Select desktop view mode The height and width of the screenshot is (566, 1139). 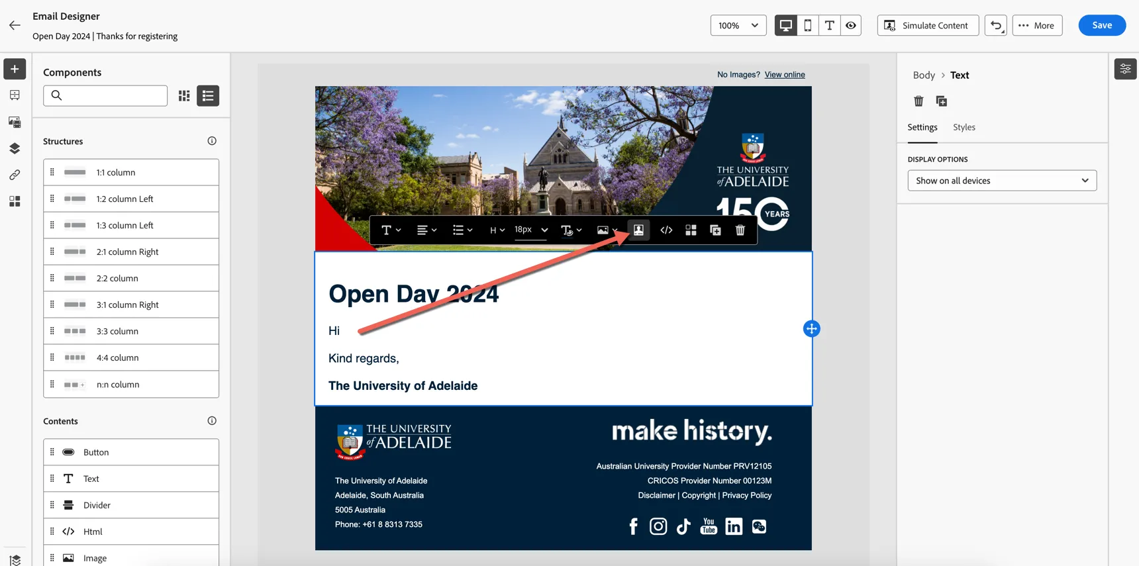[786, 25]
